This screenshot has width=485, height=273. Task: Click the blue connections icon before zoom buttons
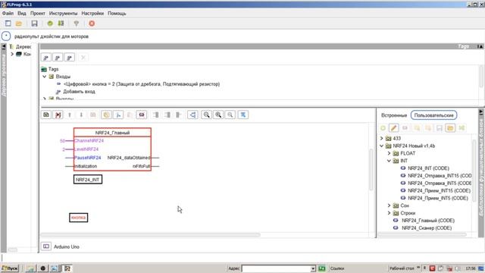[192, 115]
